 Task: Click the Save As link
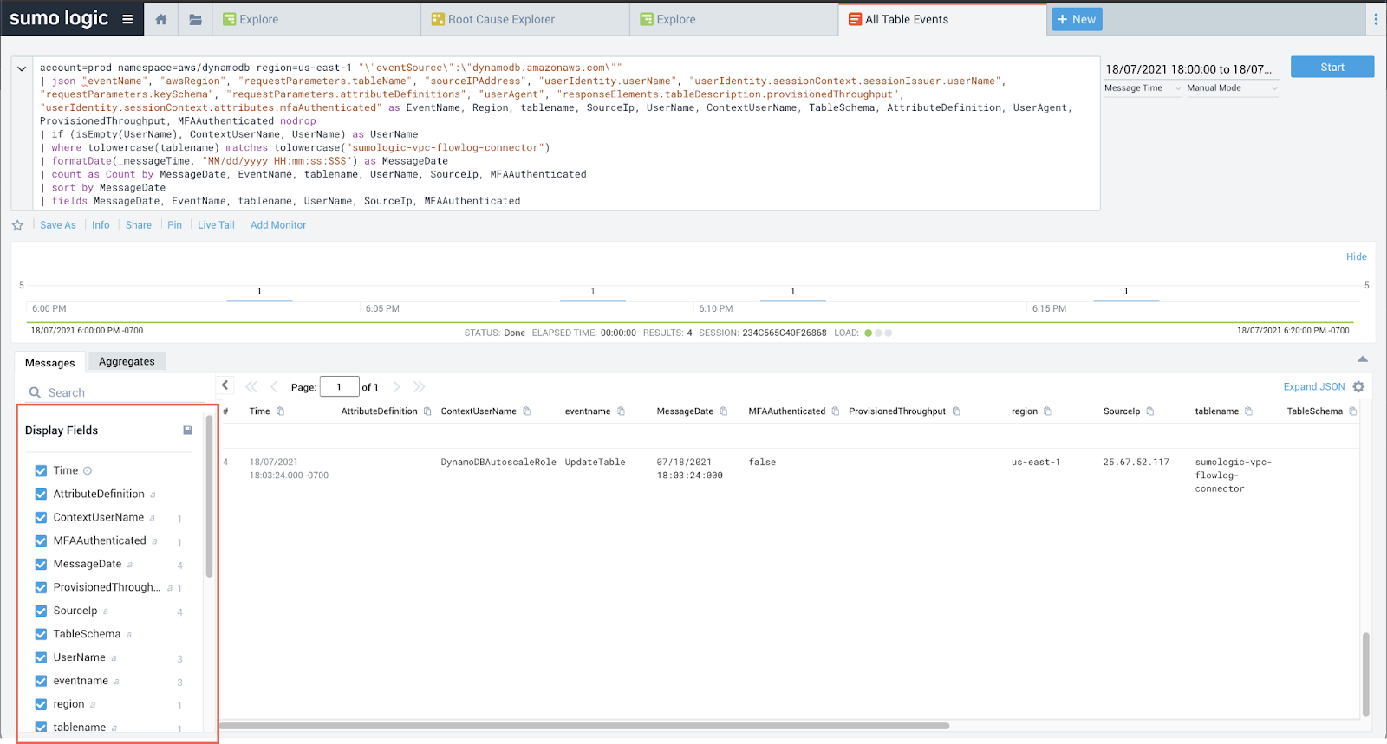click(58, 225)
